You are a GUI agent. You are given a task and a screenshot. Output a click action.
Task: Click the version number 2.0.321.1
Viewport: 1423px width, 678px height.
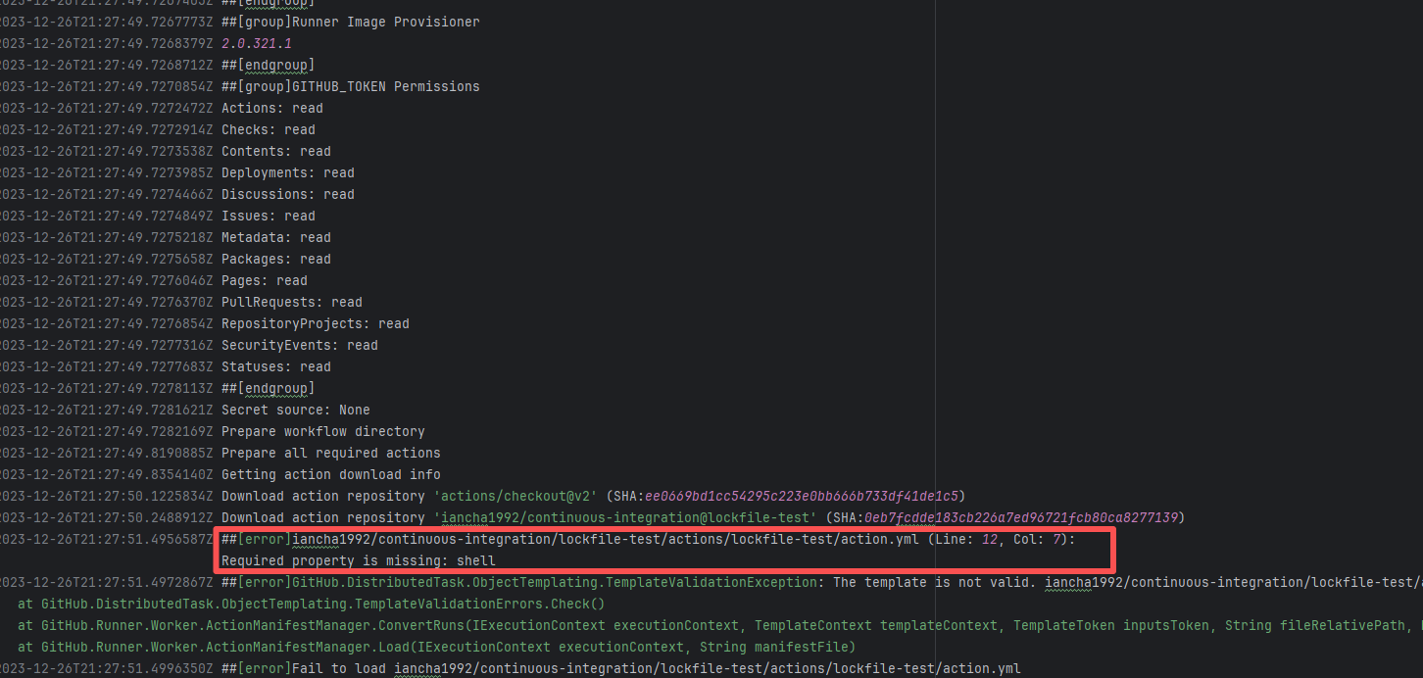(x=256, y=43)
